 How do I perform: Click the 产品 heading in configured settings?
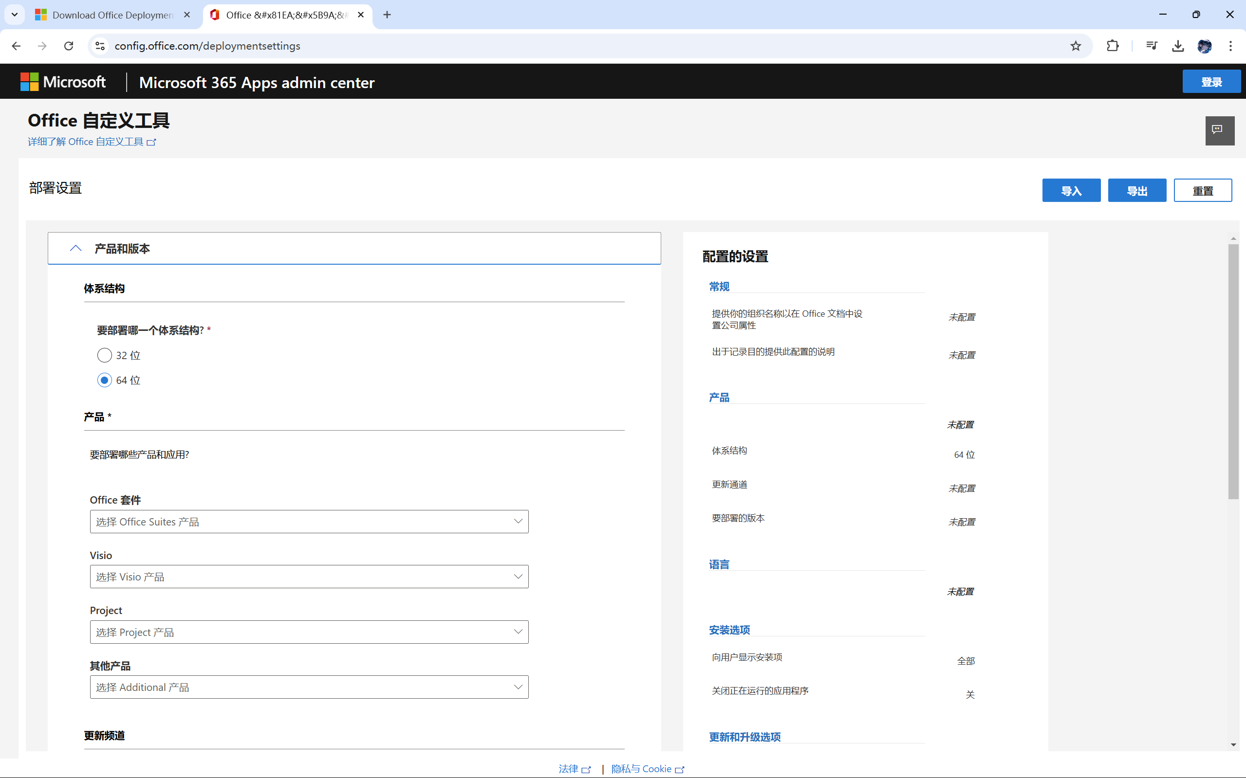click(719, 397)
